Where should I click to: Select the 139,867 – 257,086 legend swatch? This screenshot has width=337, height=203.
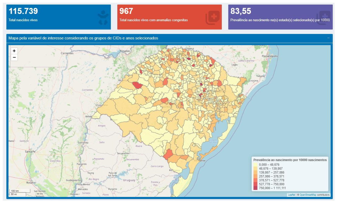(255, 173)
